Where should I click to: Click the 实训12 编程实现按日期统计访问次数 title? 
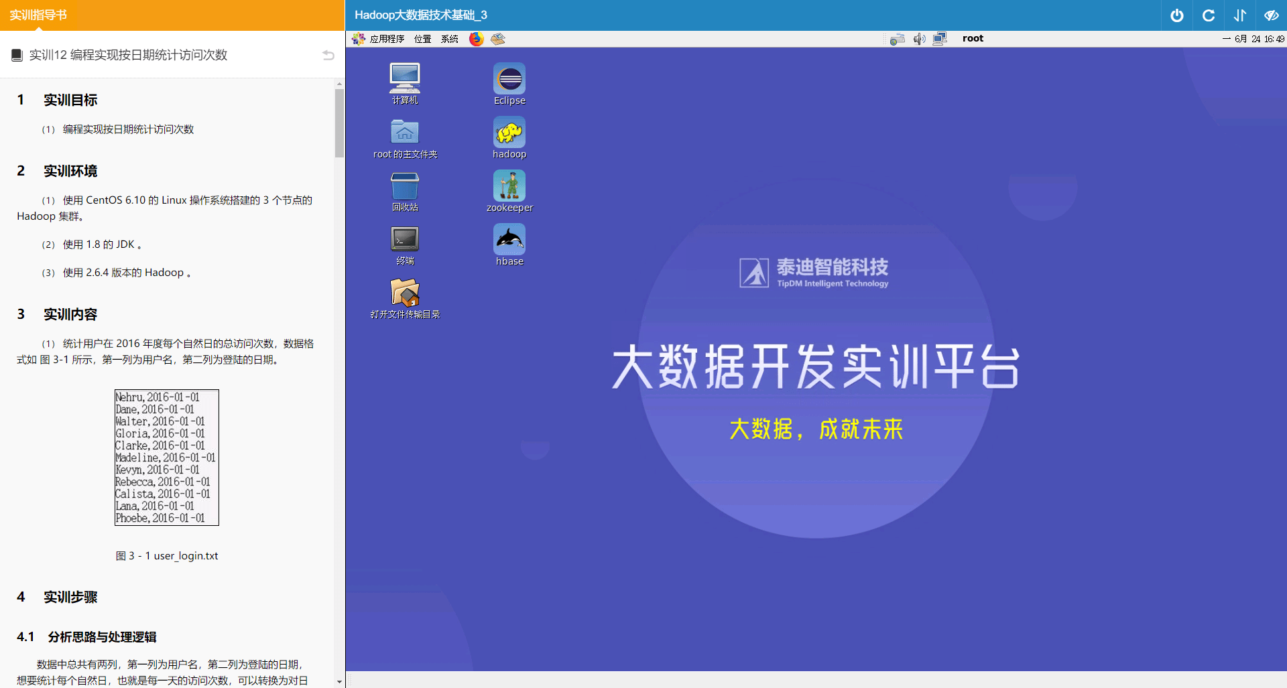pyautogui.click(x=128, y=55)
